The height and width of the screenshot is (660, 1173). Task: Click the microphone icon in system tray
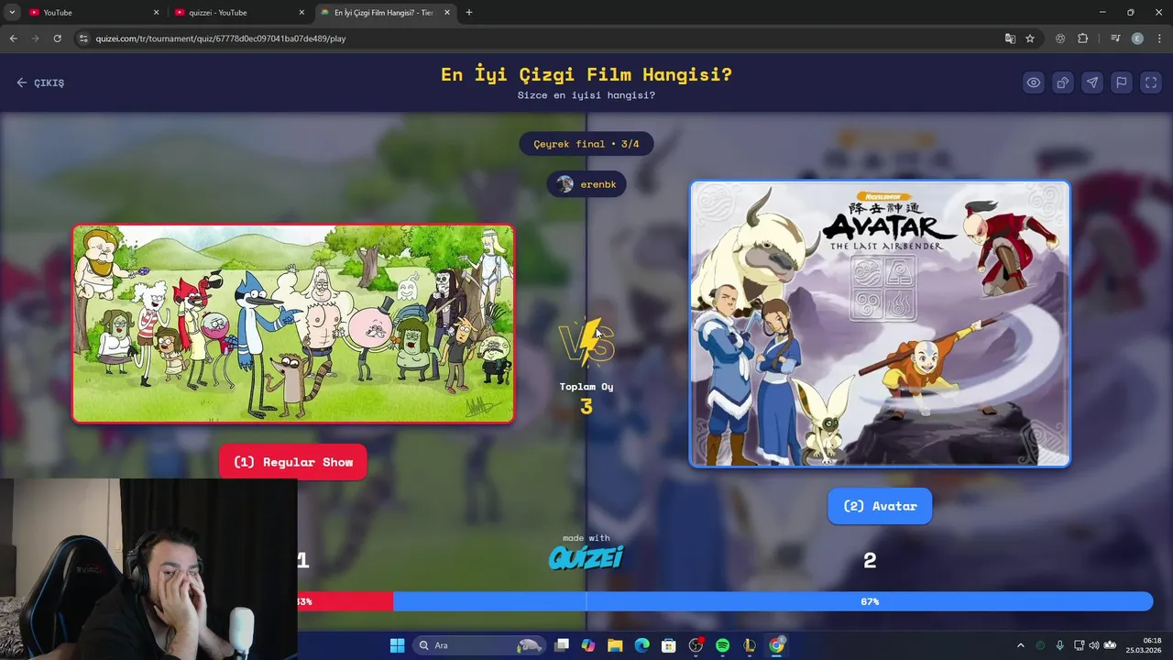tap(1060, 645)
